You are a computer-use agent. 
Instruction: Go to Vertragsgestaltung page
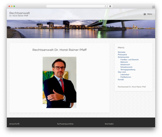point(128,70)
